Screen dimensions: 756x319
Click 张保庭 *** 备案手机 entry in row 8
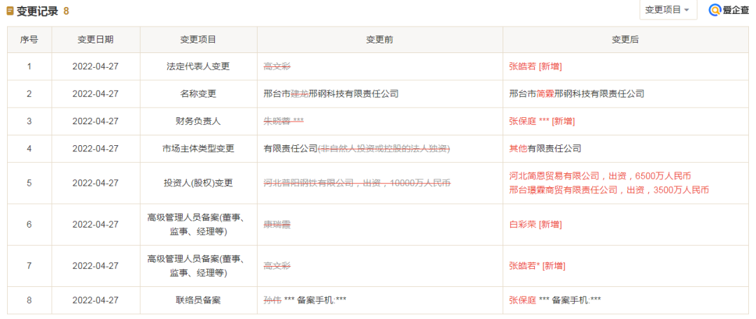point(555,300)
